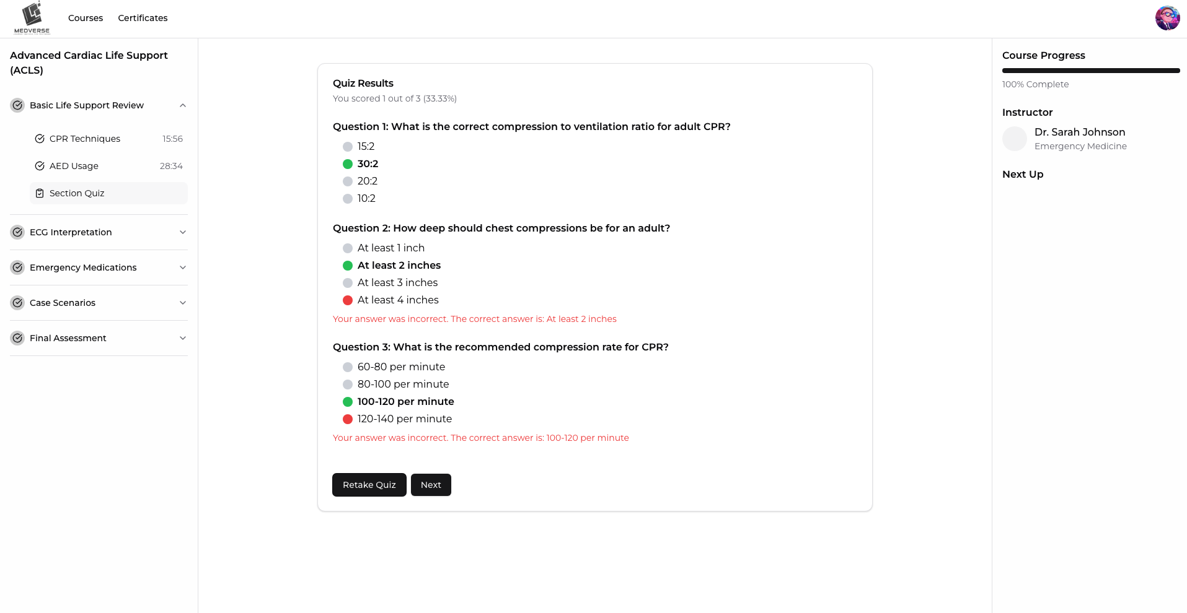Open the user profile avatar
The height and width of the screenshot is (613, 1187).
click(x=1167, y=18)
